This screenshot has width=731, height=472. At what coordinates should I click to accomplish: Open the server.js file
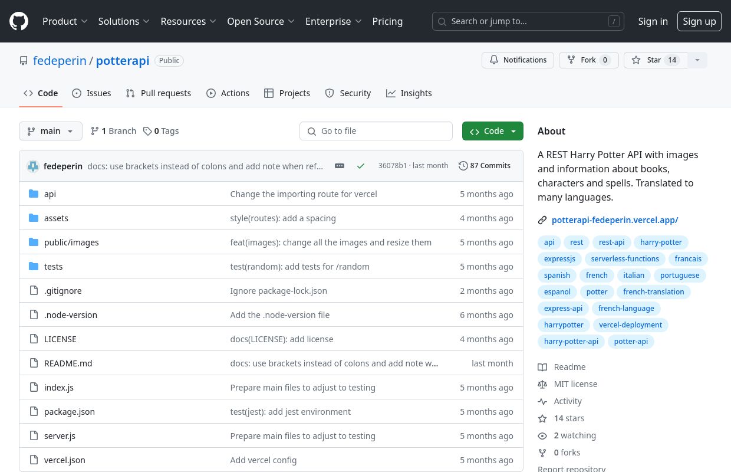click(60, 436)
